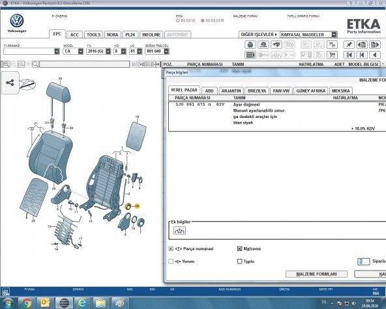Select the NEREDEN radio button
This screenshot has height=309, width=386.
tap(203, 21)
